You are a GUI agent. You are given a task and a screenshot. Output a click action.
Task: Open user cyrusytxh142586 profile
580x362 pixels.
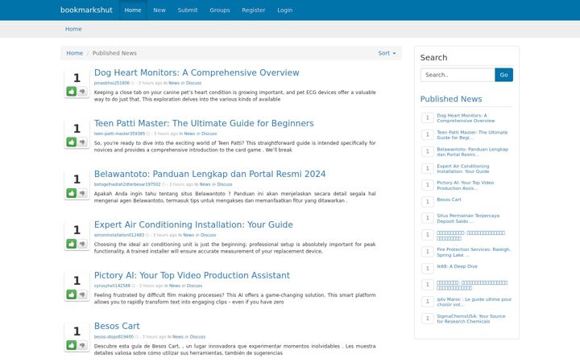pos(112,286)
